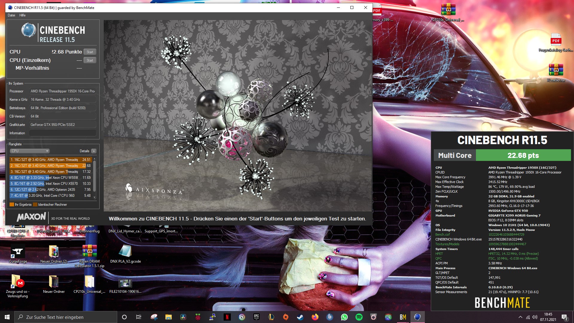Open the Neuer Ordner (2) desktop folder
Viewport: 574px width, 323px height.
[54, 254]
